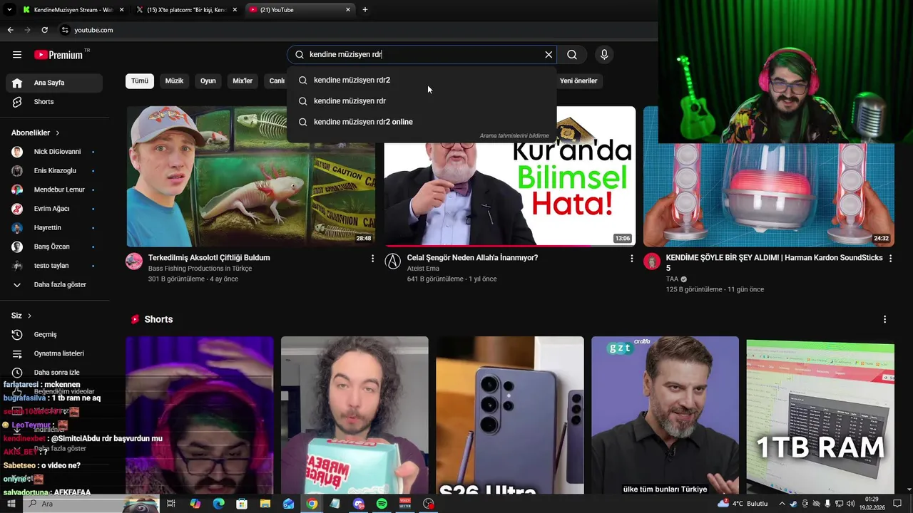Image resolution: width=913 pixels, height=513 pixels.
Task: Open Oynatma listeleri in the sidebar
Action: point(54,353)
